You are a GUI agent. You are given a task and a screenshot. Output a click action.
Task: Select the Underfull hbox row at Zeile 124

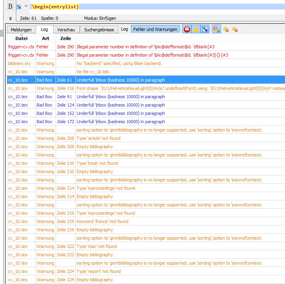tap(146, 105)
